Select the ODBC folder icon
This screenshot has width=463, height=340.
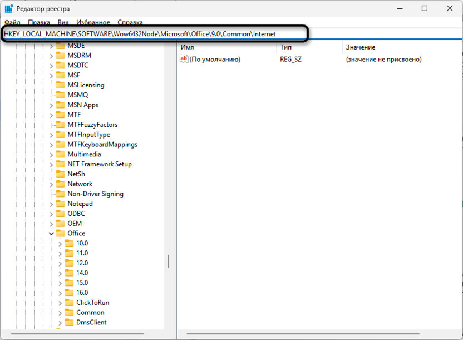point(60,213)
